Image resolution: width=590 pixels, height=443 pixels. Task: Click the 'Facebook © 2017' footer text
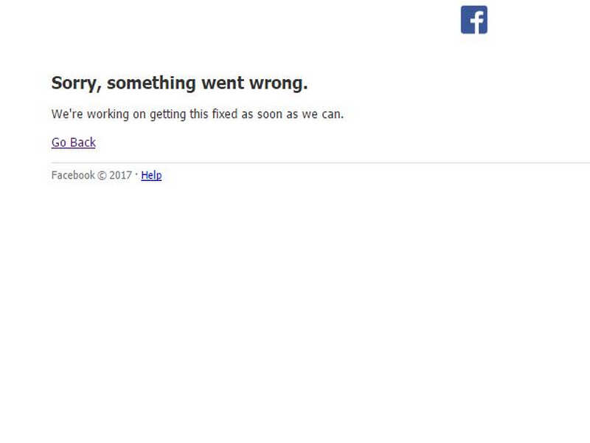point(92,175)
